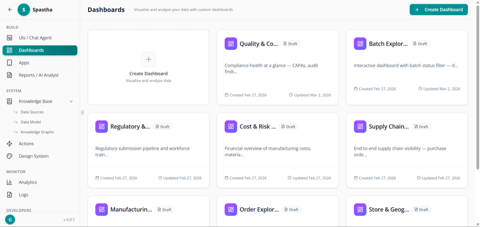Click the Dashboards page heading
This screenshot has width=480, height=227.
click(x=106, y=10)
